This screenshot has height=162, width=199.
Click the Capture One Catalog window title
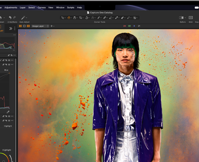point(101,12)
